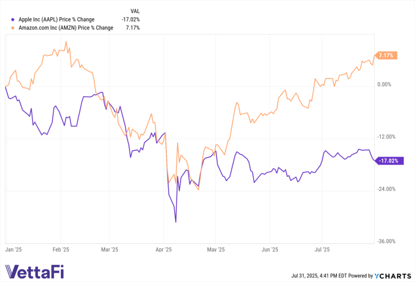Select the Jan '25 axis label

[x=13, y=249]
